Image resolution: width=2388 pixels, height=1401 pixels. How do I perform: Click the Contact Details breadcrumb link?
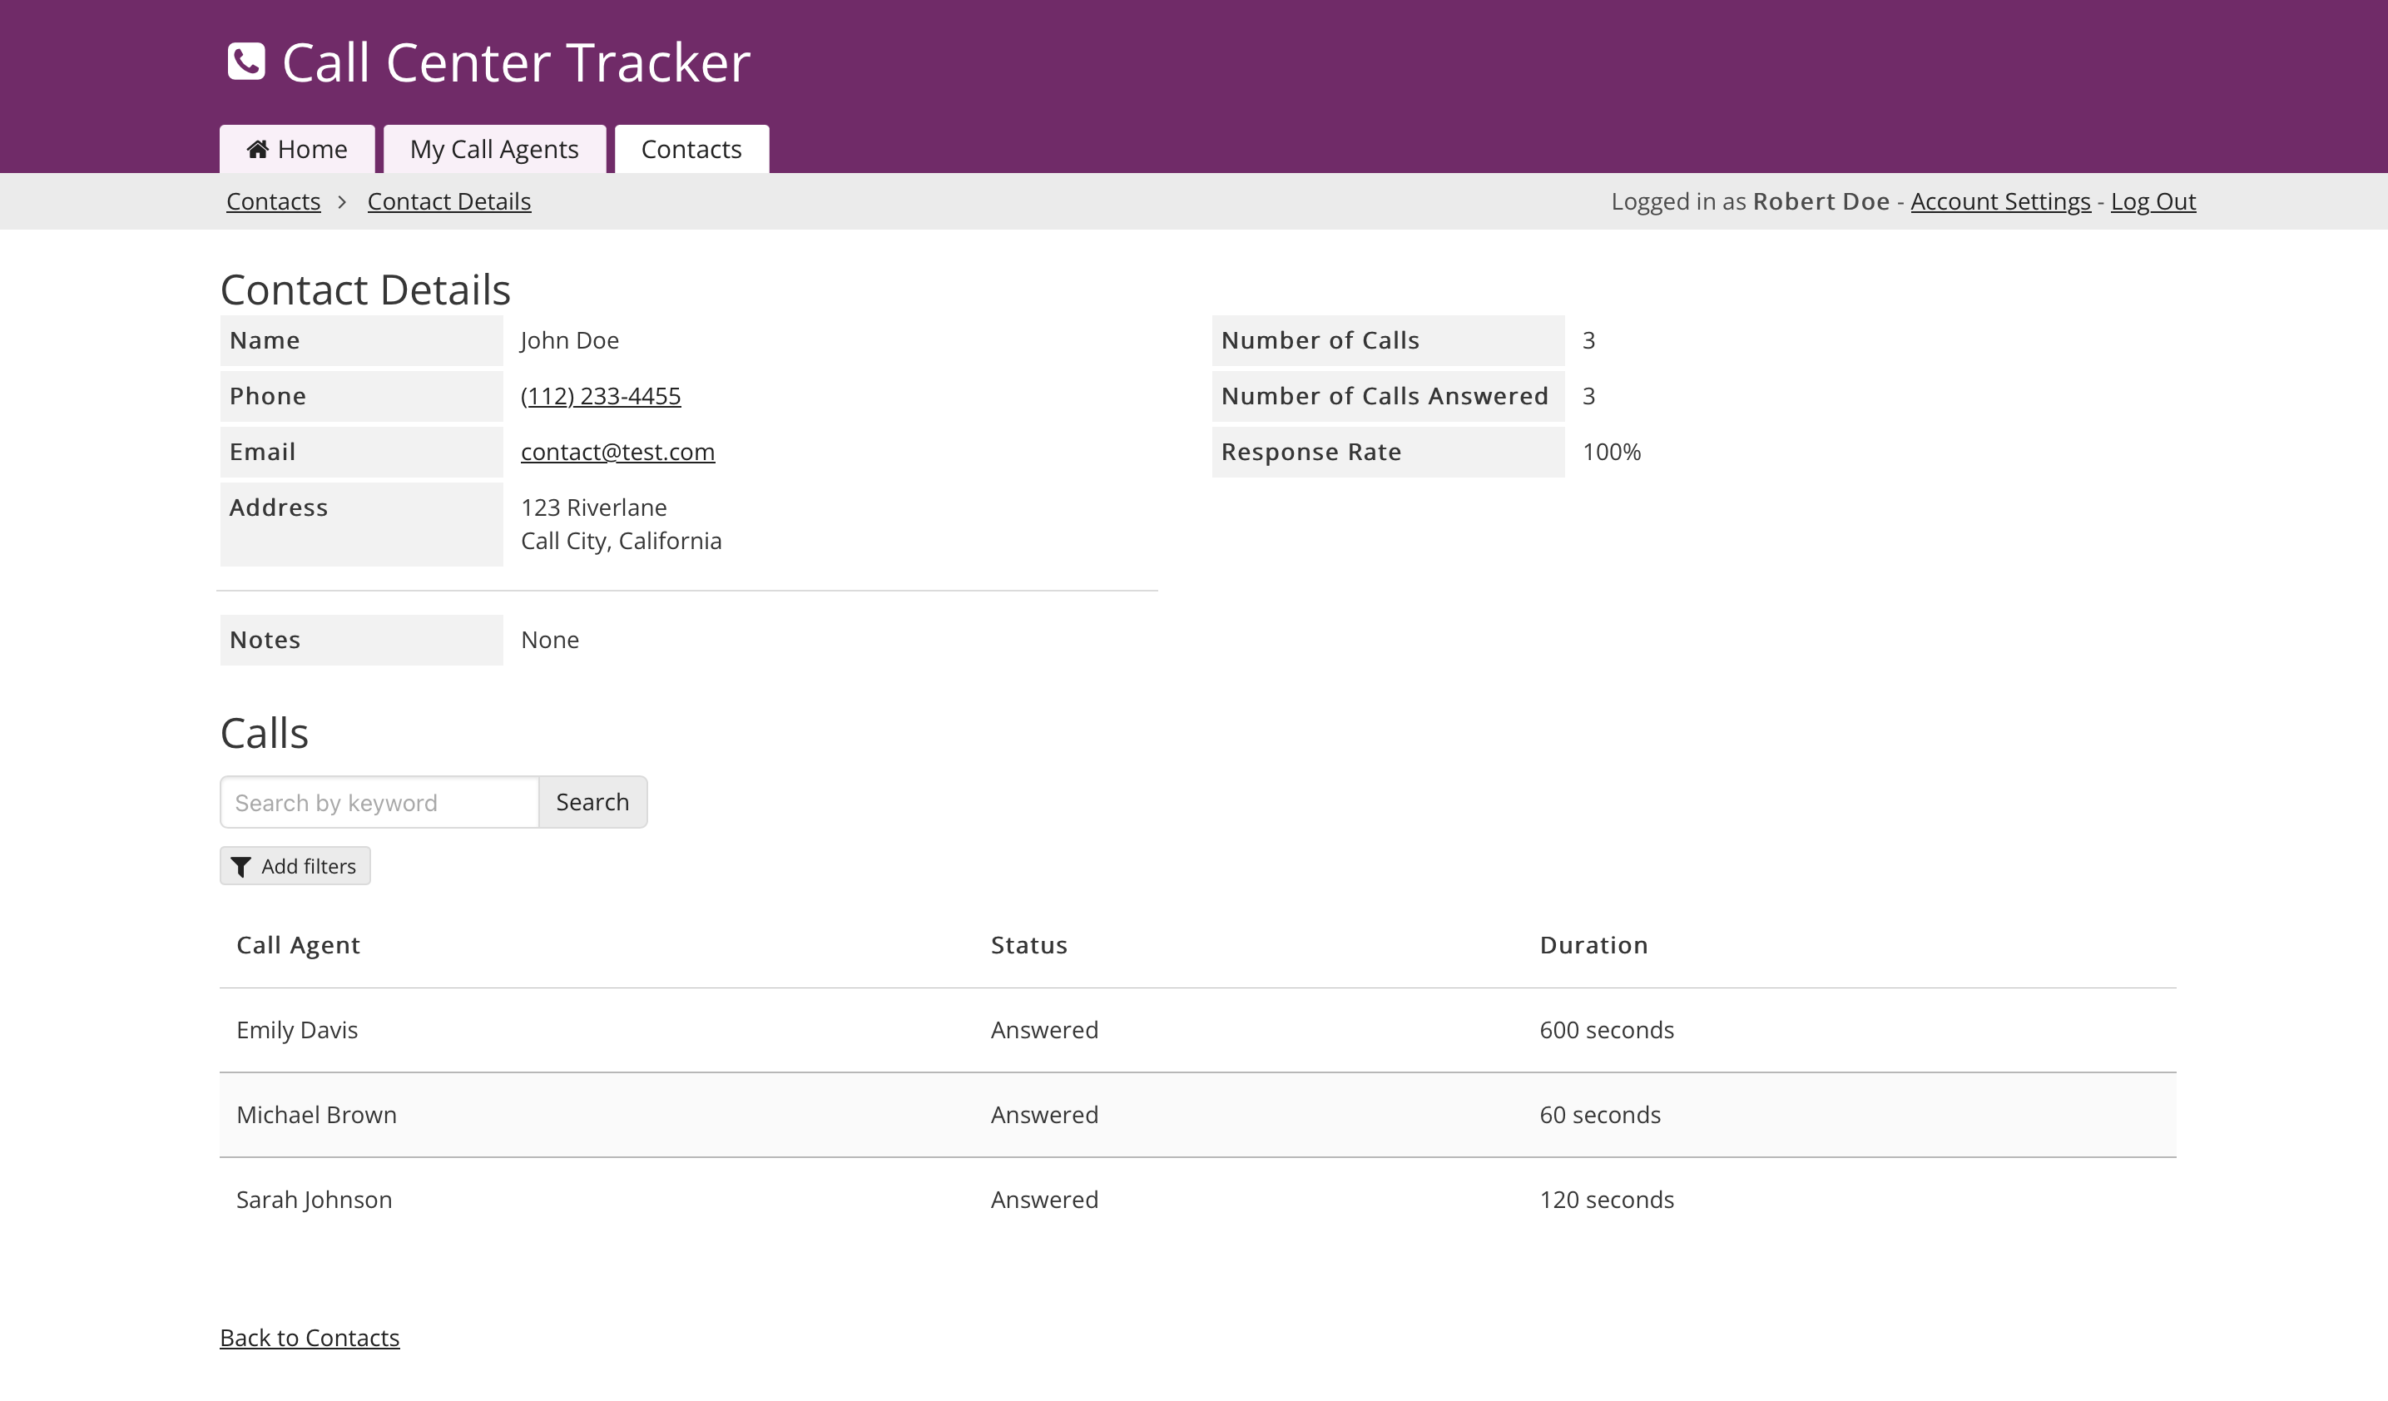(448, 202)
